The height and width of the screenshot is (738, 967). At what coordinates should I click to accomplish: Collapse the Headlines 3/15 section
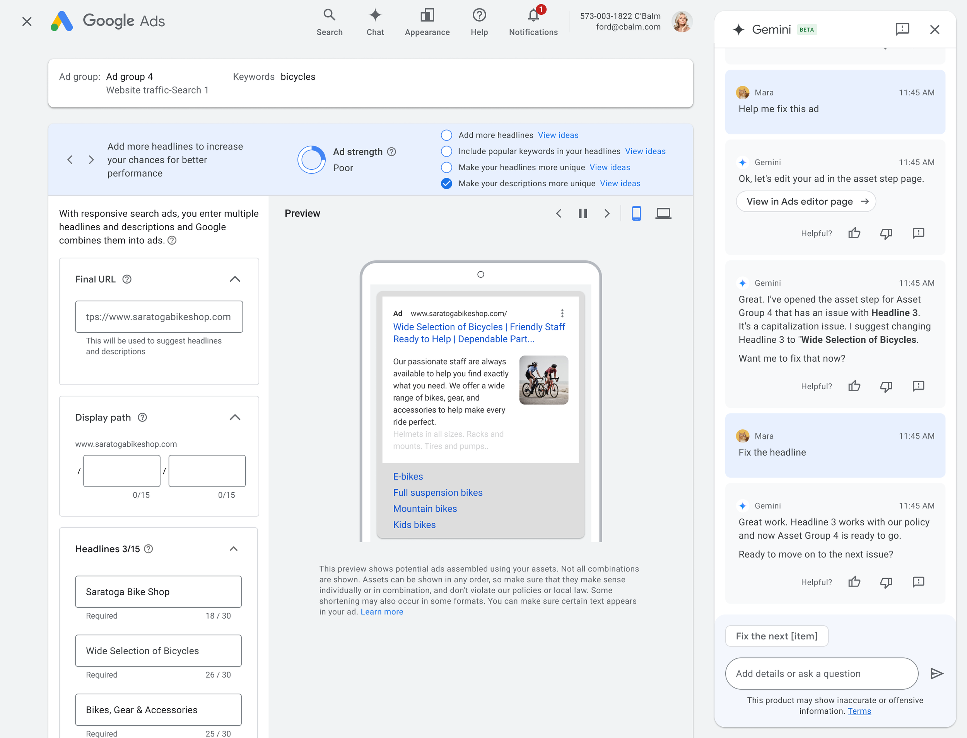[x=234, y=549]
